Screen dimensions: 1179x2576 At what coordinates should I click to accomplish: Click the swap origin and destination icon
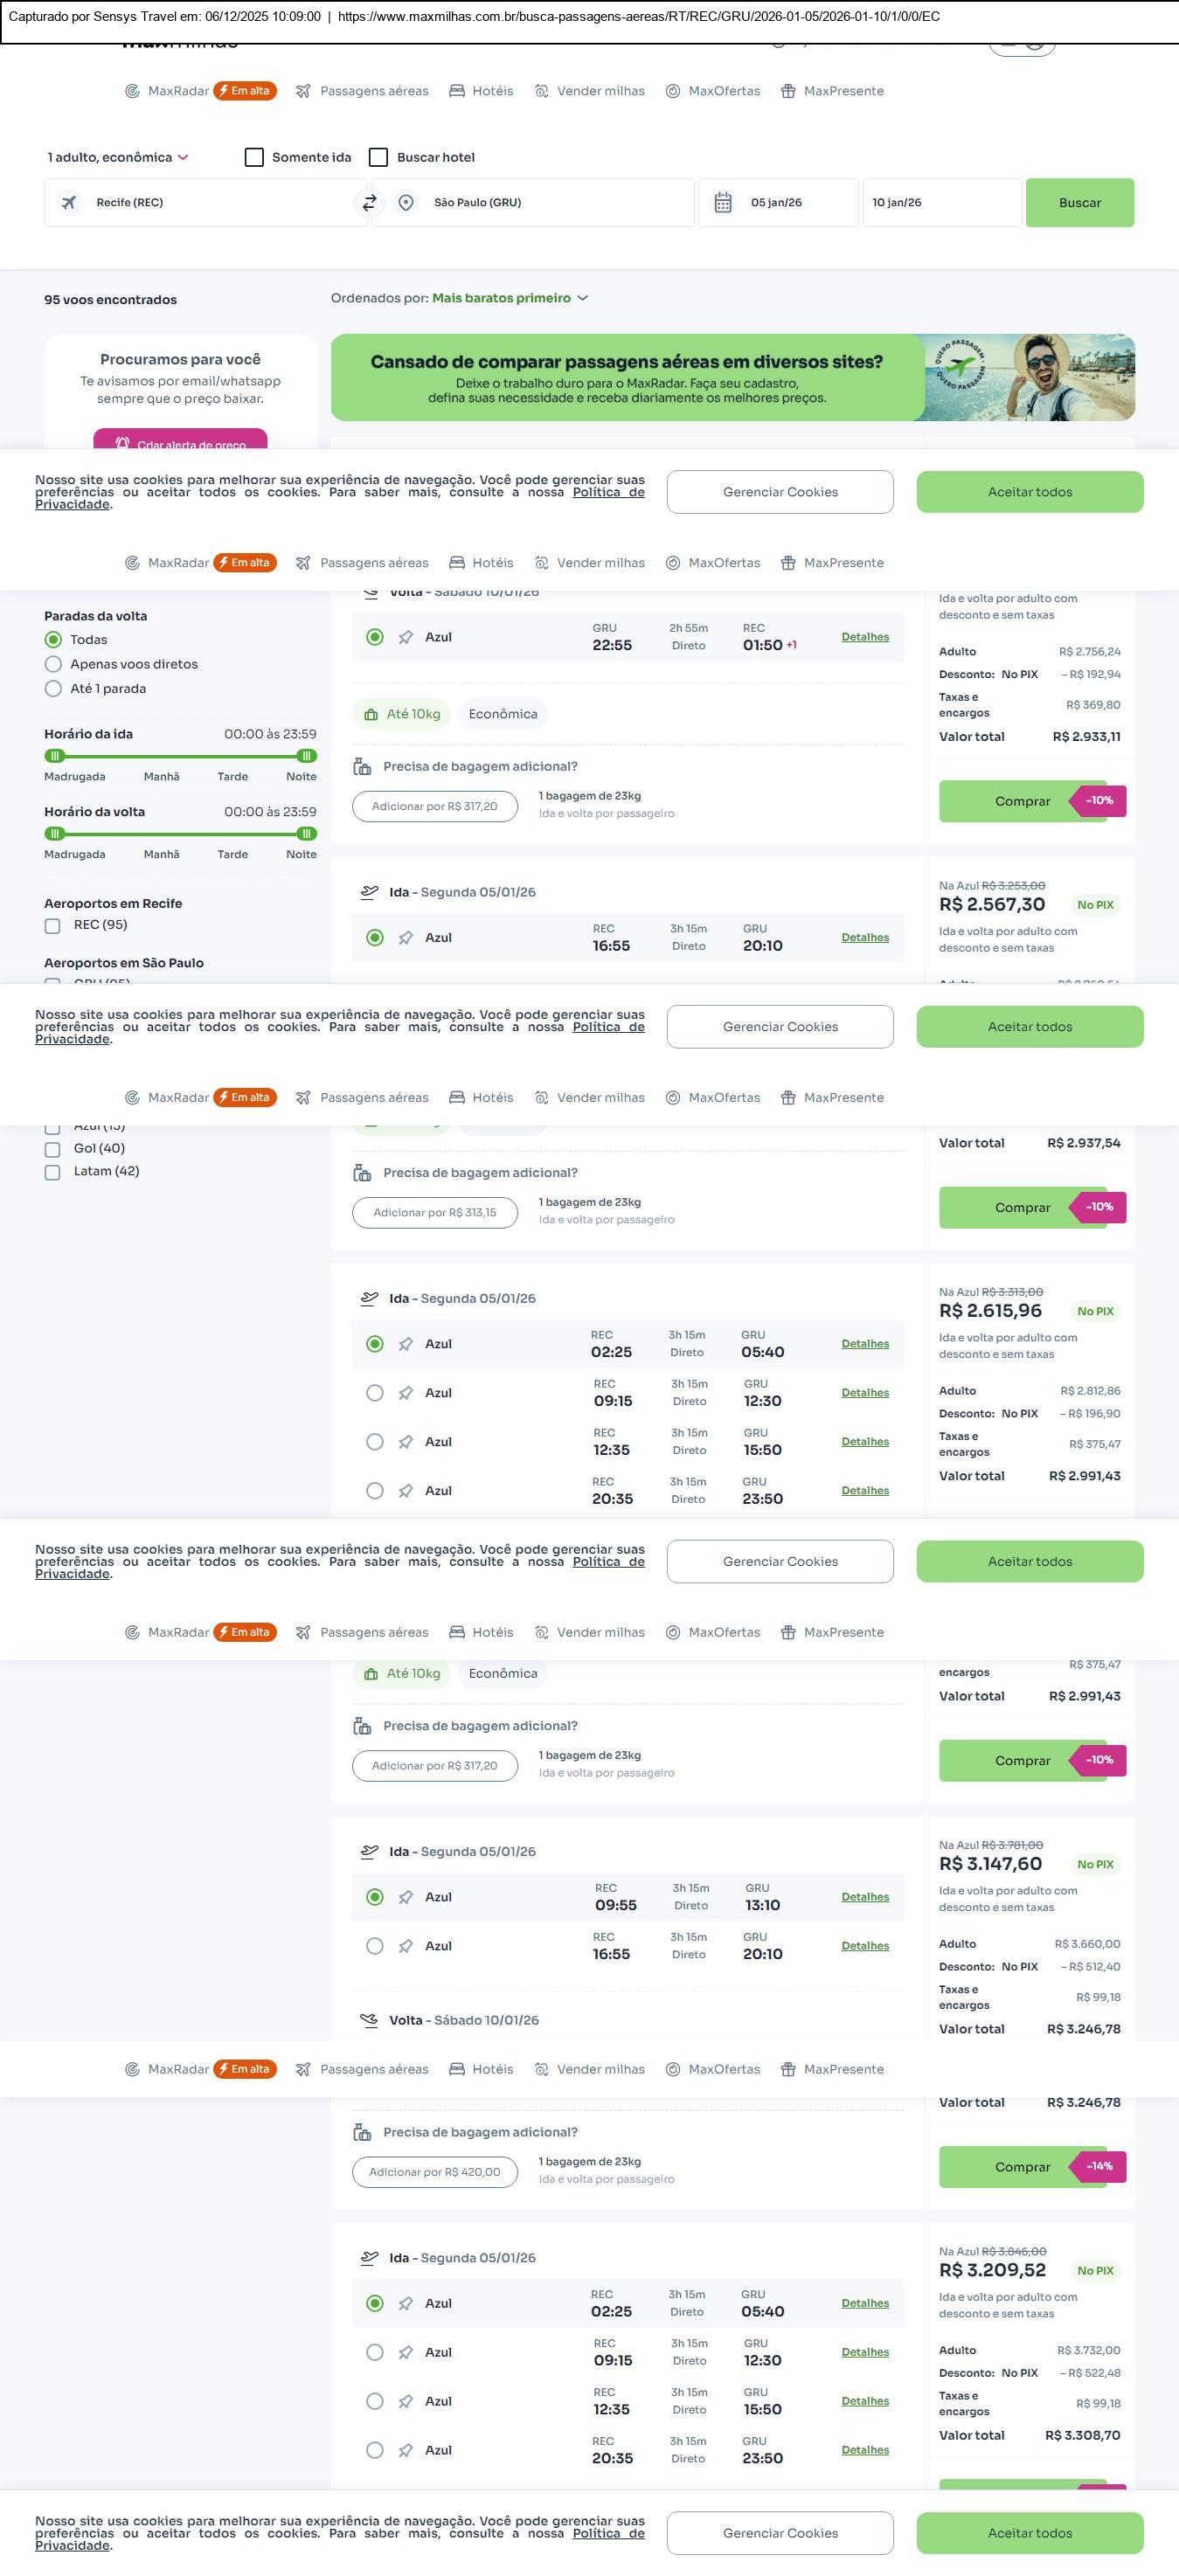pyautogui.click(x=369, y=203)
